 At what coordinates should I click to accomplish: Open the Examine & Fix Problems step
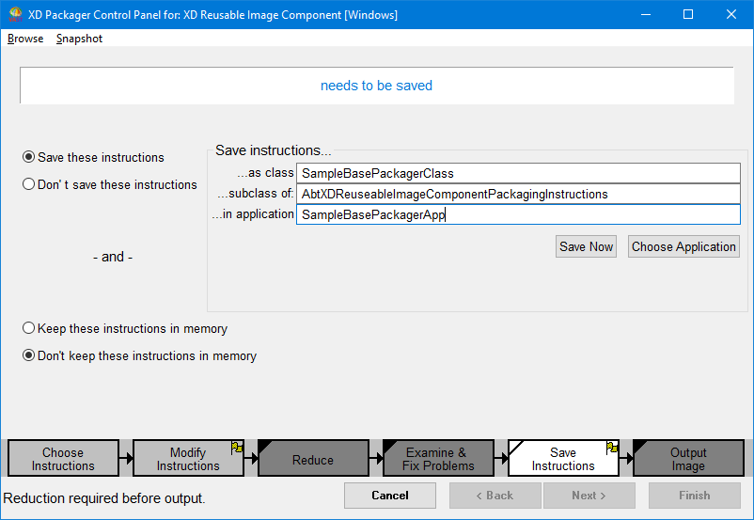tap(437, 459)
